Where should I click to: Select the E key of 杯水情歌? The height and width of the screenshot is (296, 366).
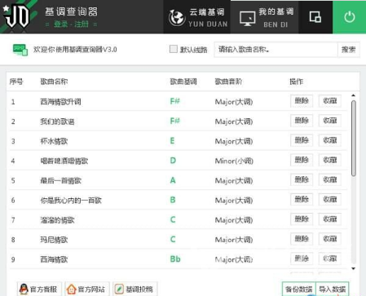pyautogui.click(x=172, y=141)
